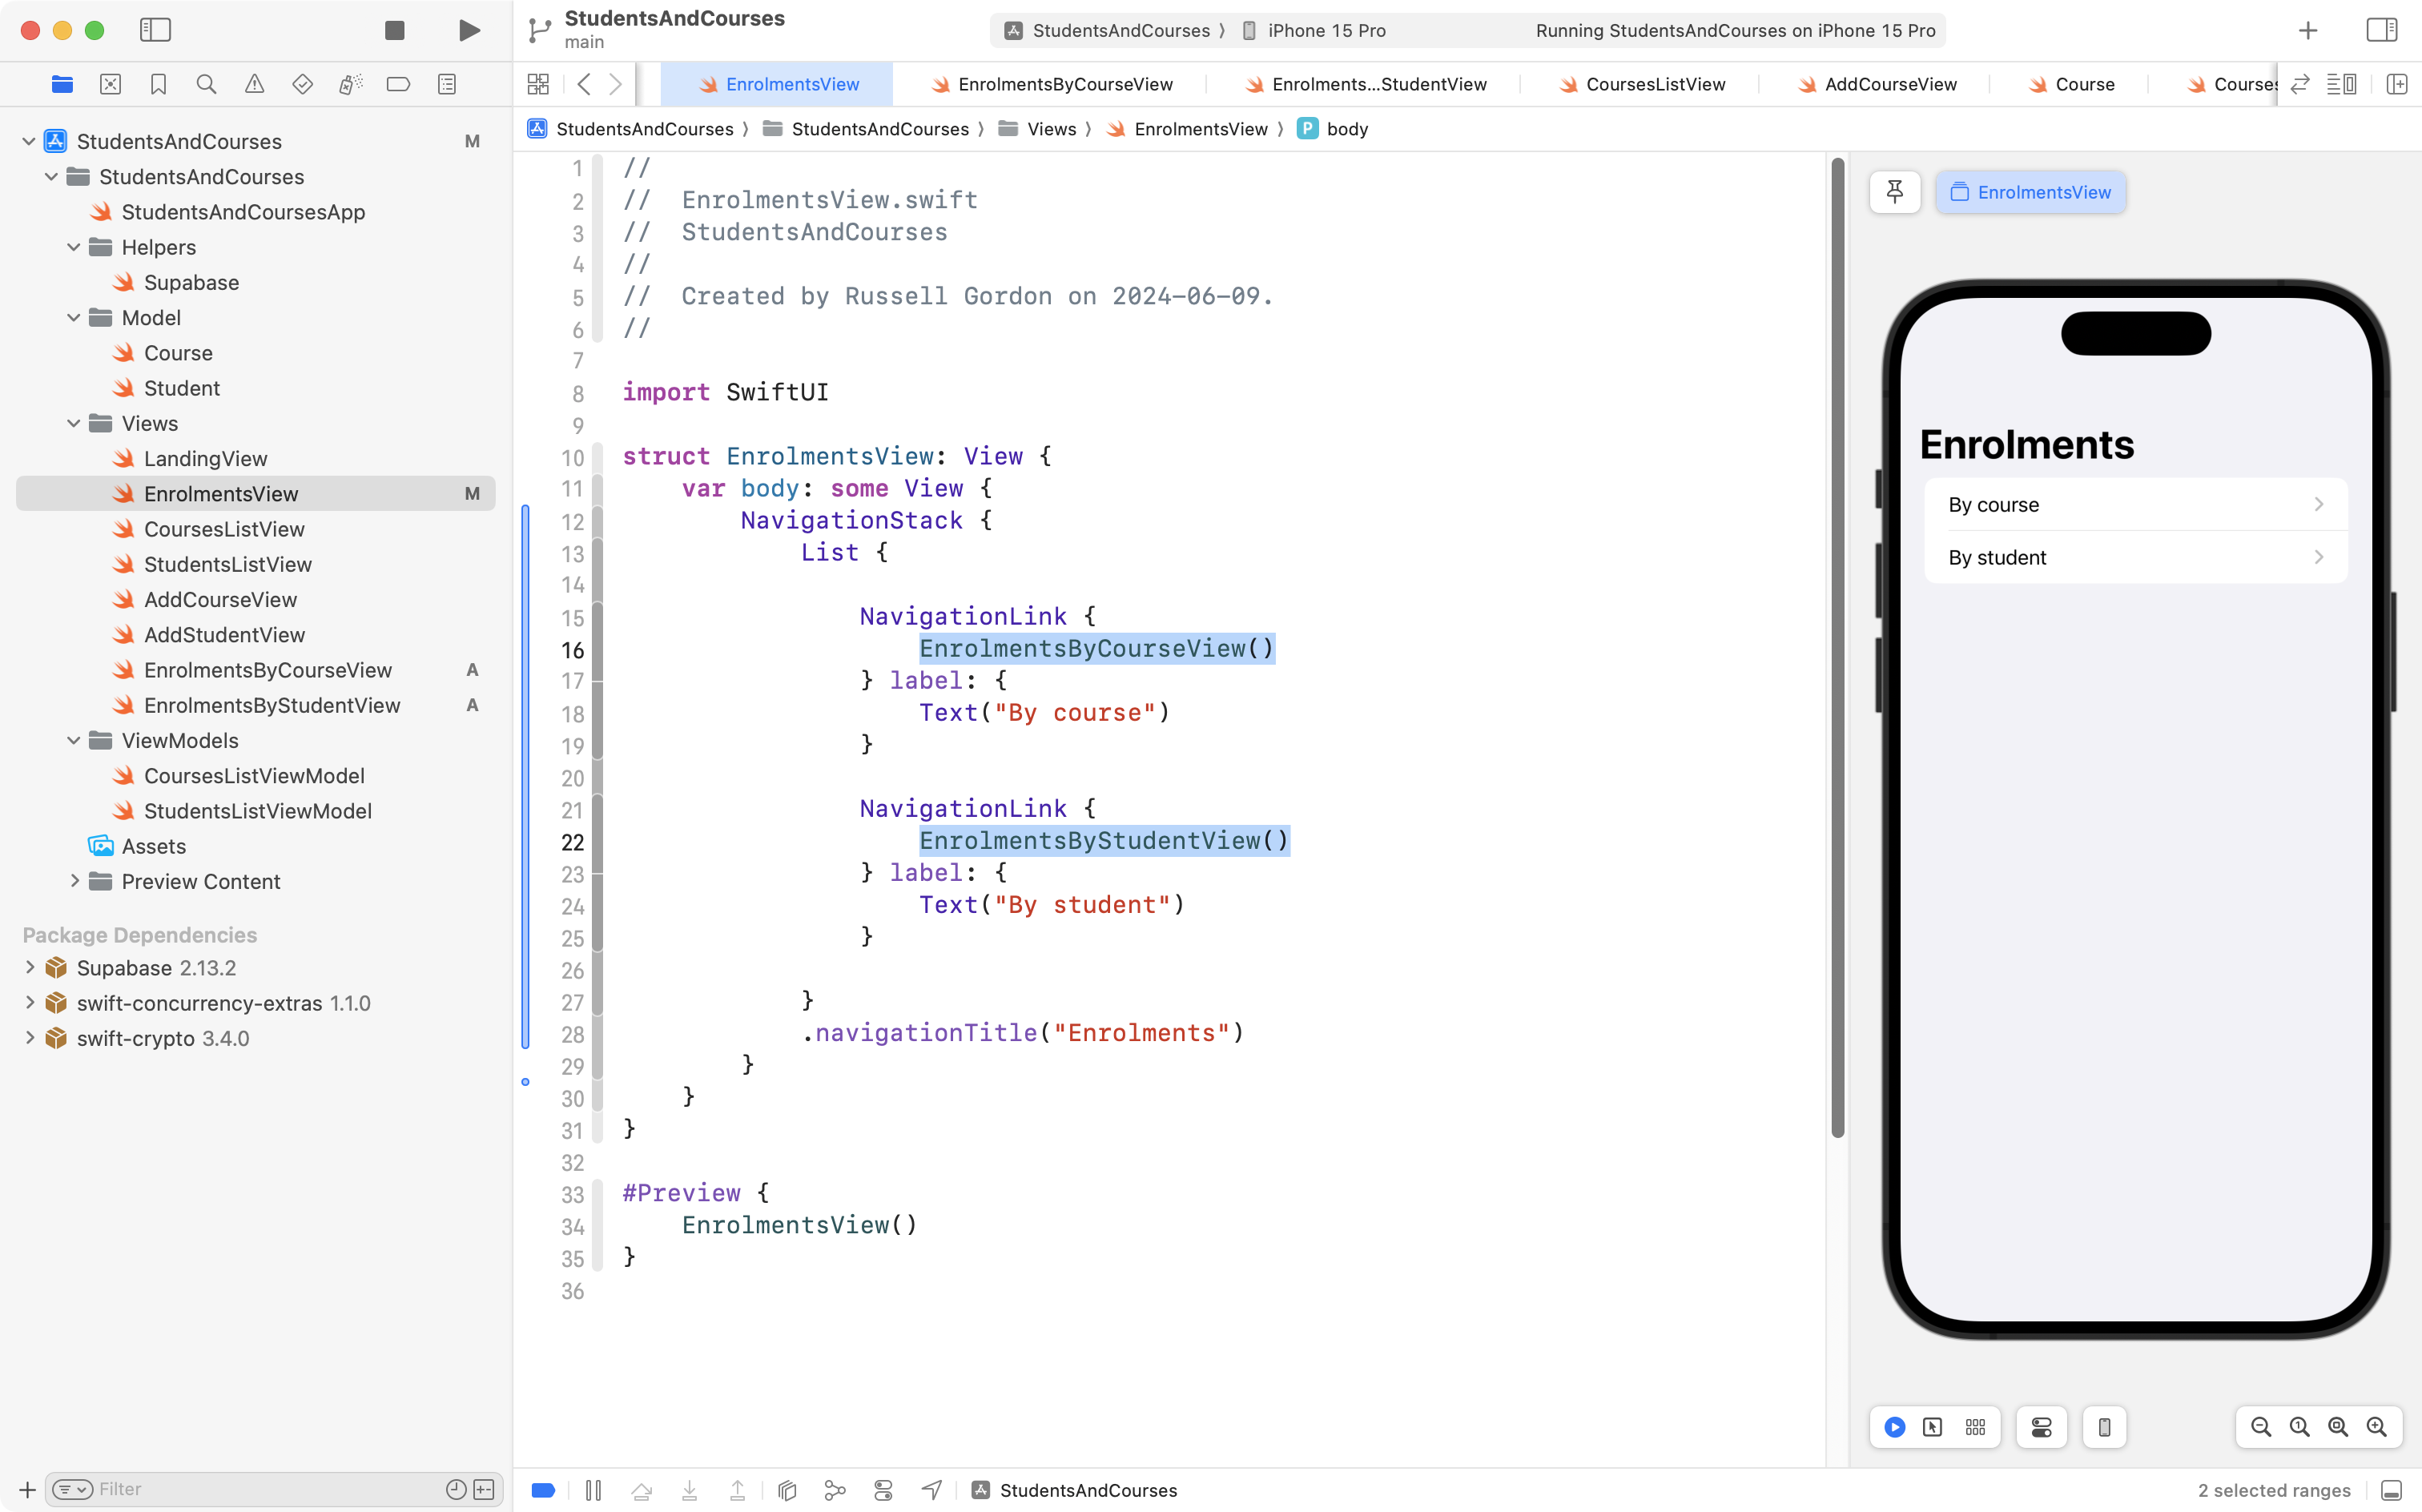The image size is (2422, 1512).
Task: Click the EnrolmentsView preview button
Action: tap(2030, 192)
